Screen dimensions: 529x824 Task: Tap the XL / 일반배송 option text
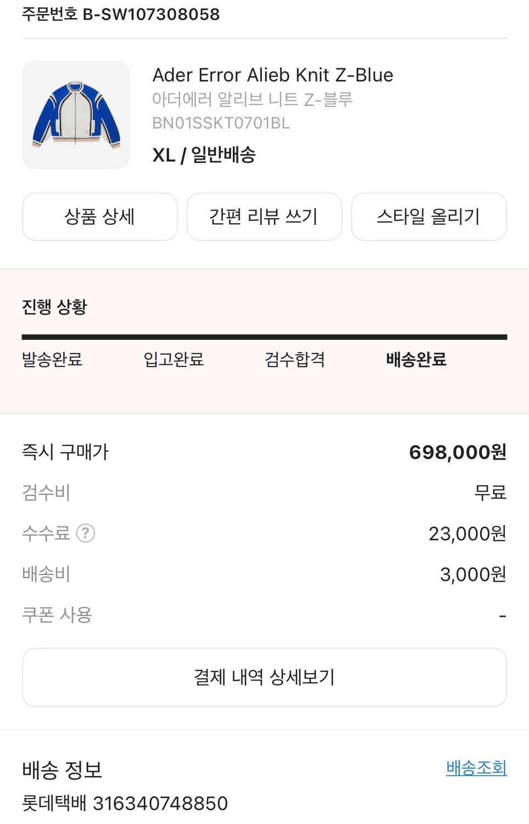[x=204, y=155]
